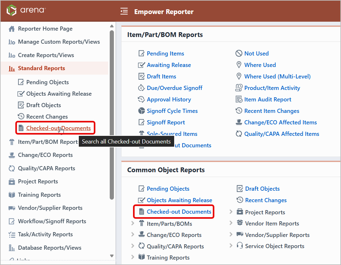Click the Create Reports/Views chart icon
This screenshot has height=265, width=341.
point(12,55)
